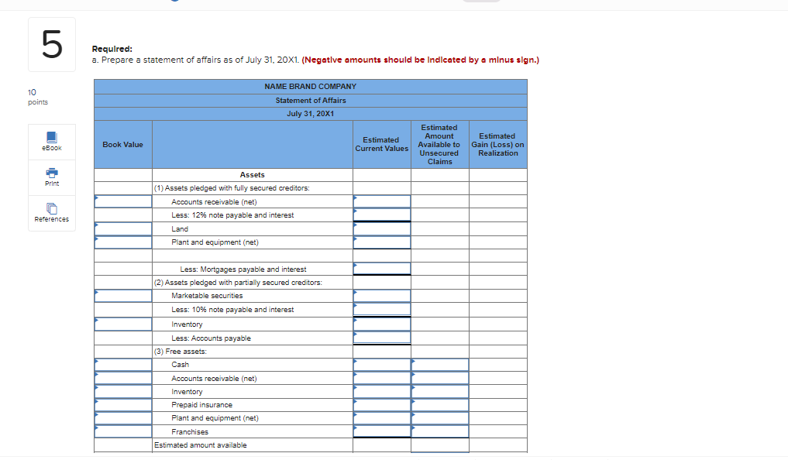
Task: Click current value field for Franchises
Action: (382, 431)
